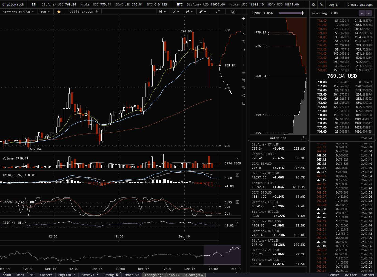Select the vertical line drawing tool
The image size is (377, 277).
tap(244, 65)
